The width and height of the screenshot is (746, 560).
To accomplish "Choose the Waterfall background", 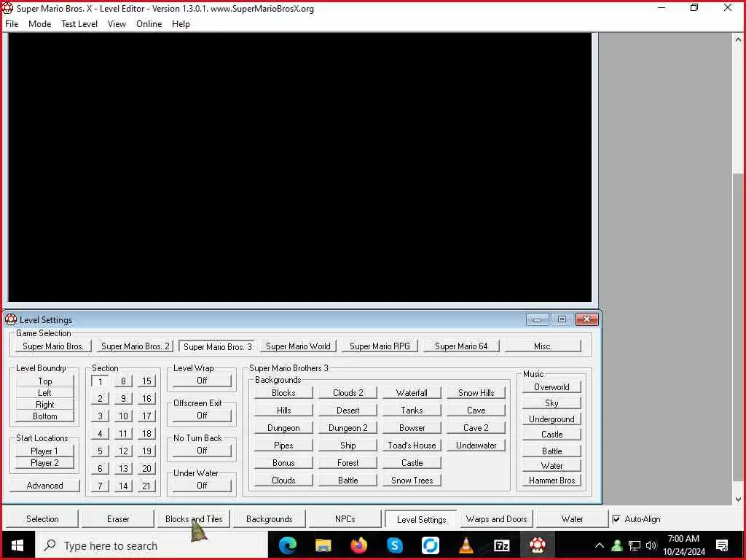I will [412, 393].
